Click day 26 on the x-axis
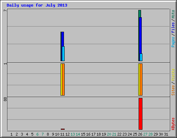The width and height of the screenshot is (177, 138). [x=140, y=134]
